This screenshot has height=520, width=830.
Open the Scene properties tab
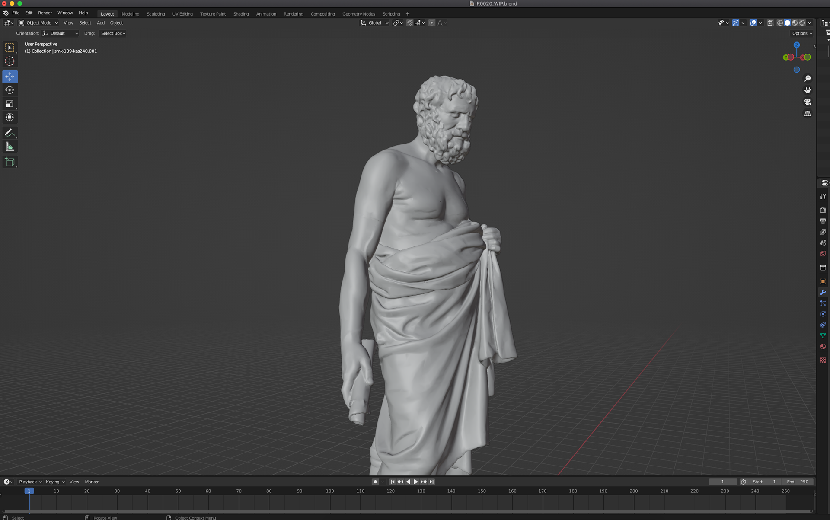point(823,242)
